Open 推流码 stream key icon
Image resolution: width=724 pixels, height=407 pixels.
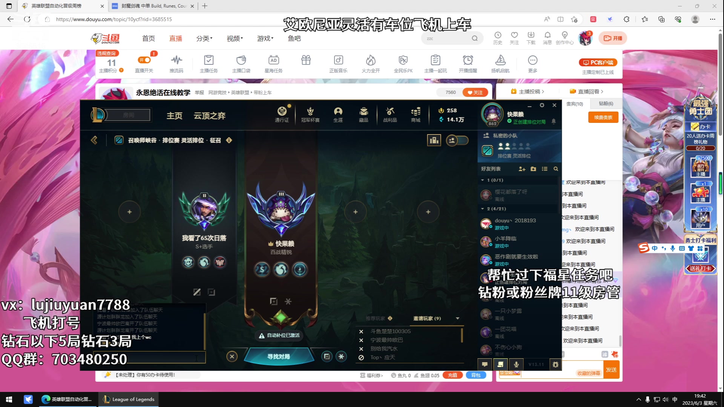click(176, 63)
